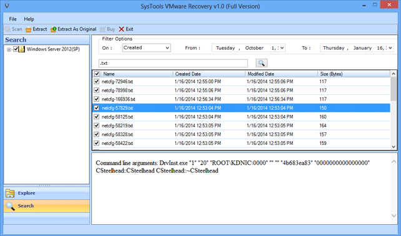The width and height of the screenshot is (401, 236).
Task: Open the From date picker dropdown
Action: [x=282, y=48]
